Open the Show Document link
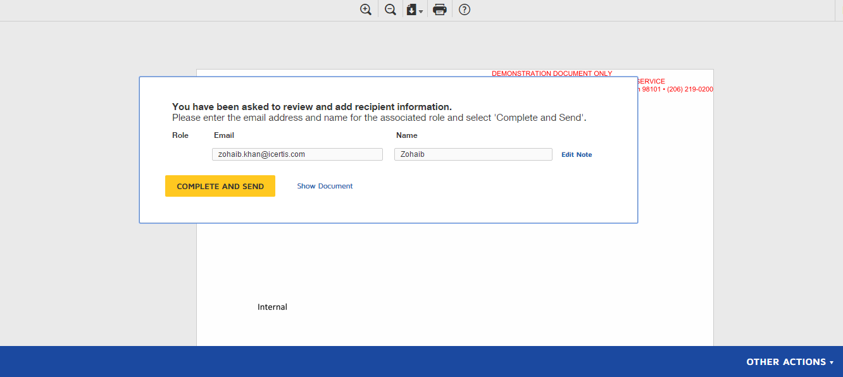 click(325, 186)
